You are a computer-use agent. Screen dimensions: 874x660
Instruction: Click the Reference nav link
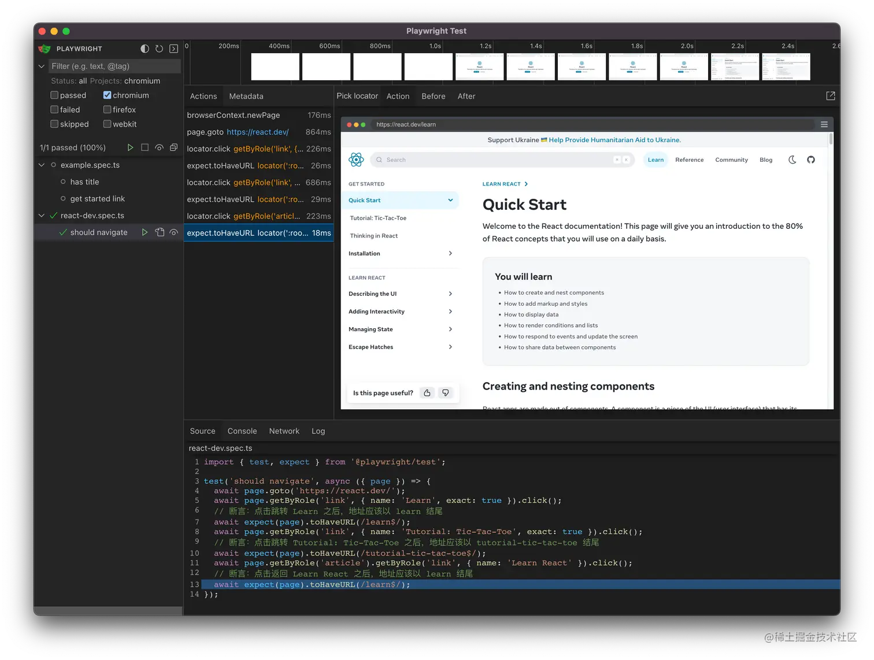point(689,160)
